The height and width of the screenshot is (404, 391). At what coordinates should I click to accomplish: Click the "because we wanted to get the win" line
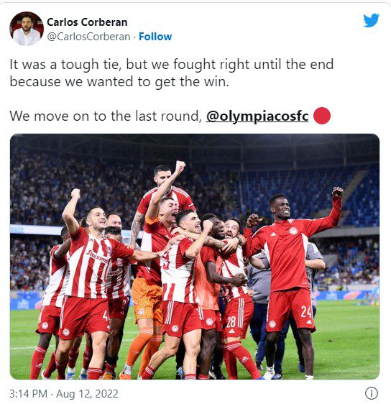click(x=119, y=82)
